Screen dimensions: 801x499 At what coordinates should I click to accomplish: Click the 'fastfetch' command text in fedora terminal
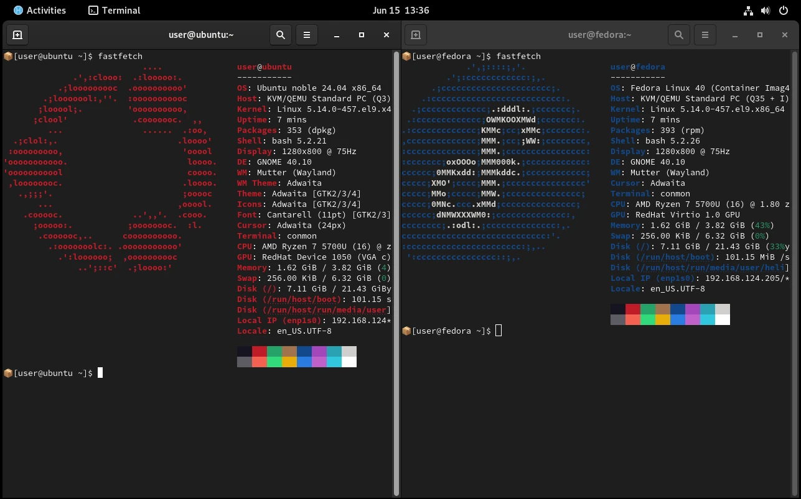coord(518,57)
